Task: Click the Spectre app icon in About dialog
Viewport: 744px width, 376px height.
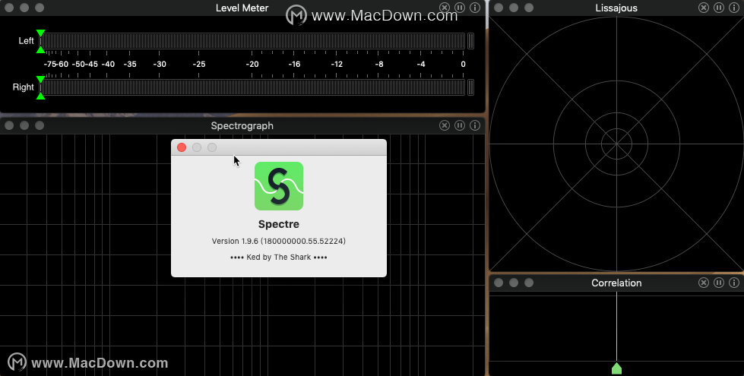Action: pyautogui.click(x=279, y=186)
